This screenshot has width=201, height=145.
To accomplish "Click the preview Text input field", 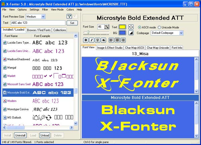I will point(38,23).
